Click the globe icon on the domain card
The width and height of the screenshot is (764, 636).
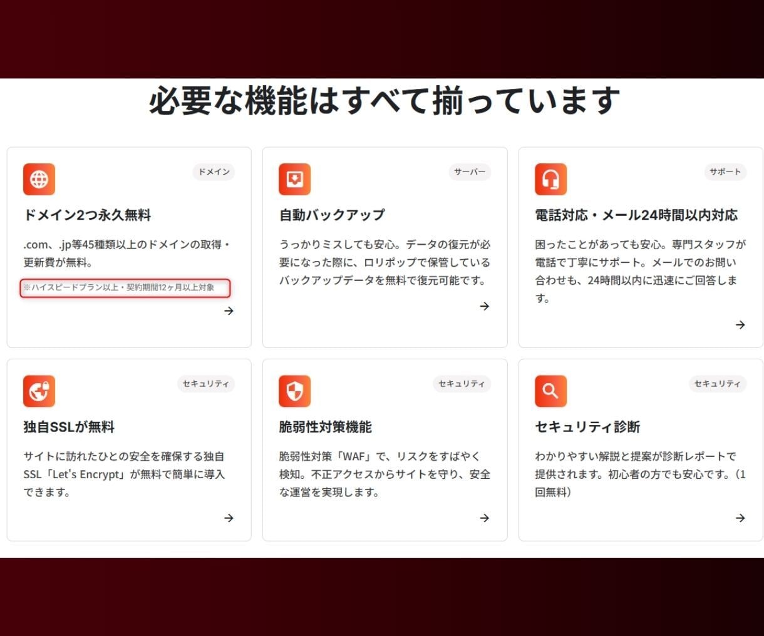click(x=39, y=179)
